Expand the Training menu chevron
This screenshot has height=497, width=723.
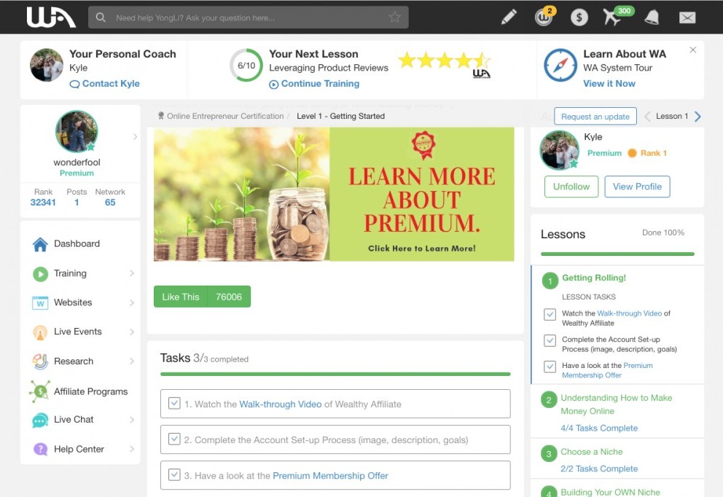[132, 273]
